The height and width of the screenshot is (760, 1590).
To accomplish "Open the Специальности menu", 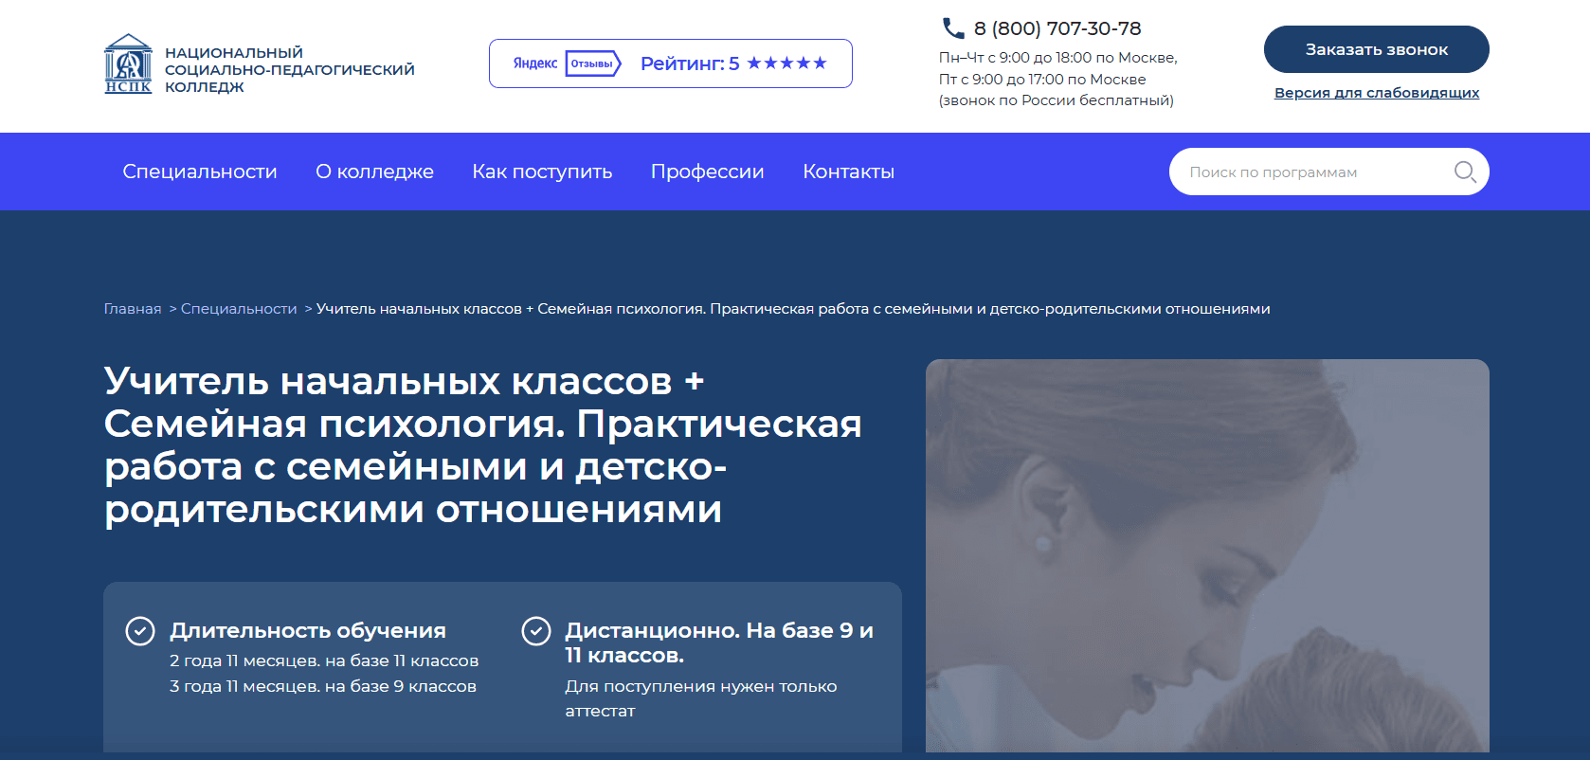I will [x=200, y=172].
